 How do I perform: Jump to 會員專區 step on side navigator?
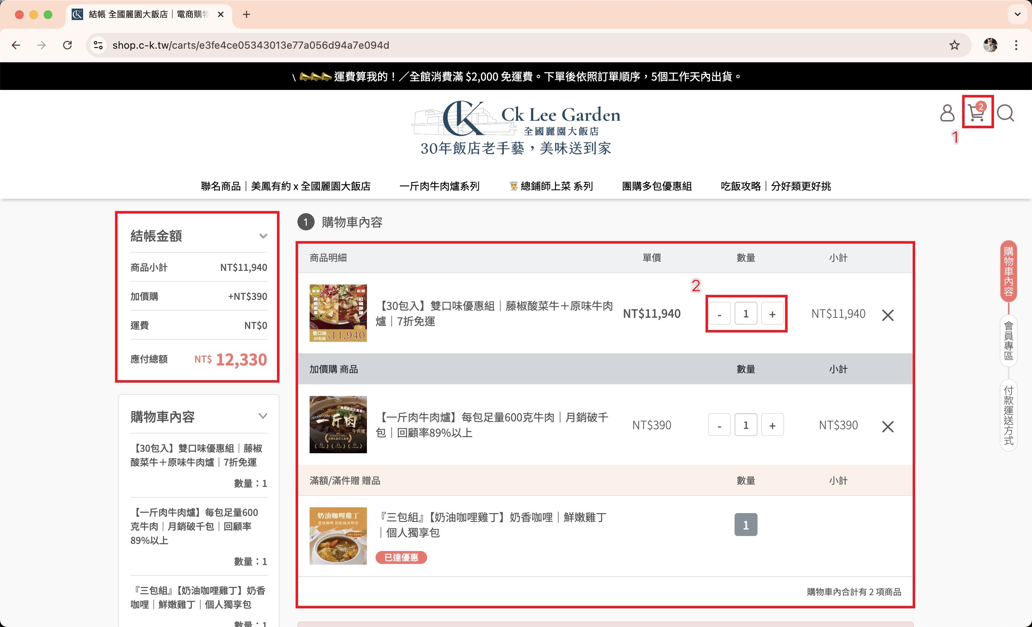click(x=1009, y=340)
